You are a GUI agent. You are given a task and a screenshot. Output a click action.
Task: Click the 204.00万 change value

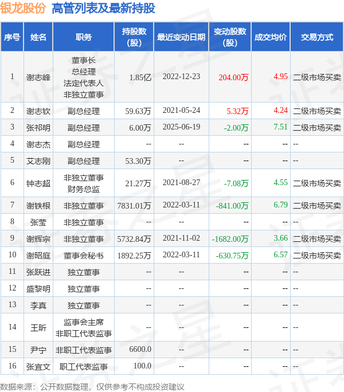pyautogui.click(x=233, y=77)
